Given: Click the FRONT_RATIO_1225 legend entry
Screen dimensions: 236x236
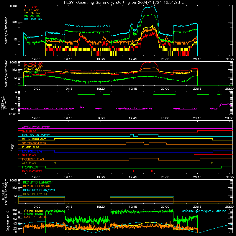Looking at the screenshot, I should click(x=38, y=214).
